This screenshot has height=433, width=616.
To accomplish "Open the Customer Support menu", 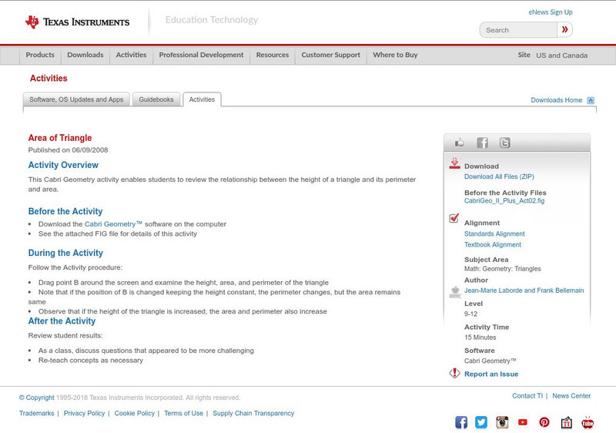I will click(331, 55).
